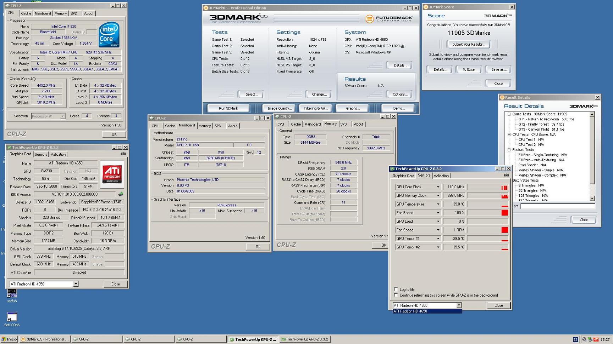Select ATI Radeon HD 4650 in open dropdown list
613x344 pixels.
(427, 311)
